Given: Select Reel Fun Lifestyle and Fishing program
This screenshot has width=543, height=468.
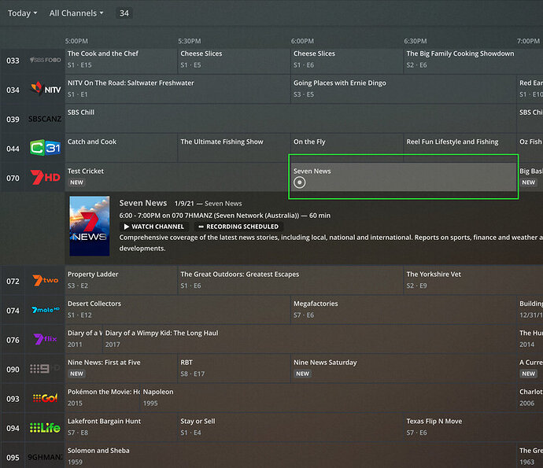Looking at the screenshot, I should (460, 148).
